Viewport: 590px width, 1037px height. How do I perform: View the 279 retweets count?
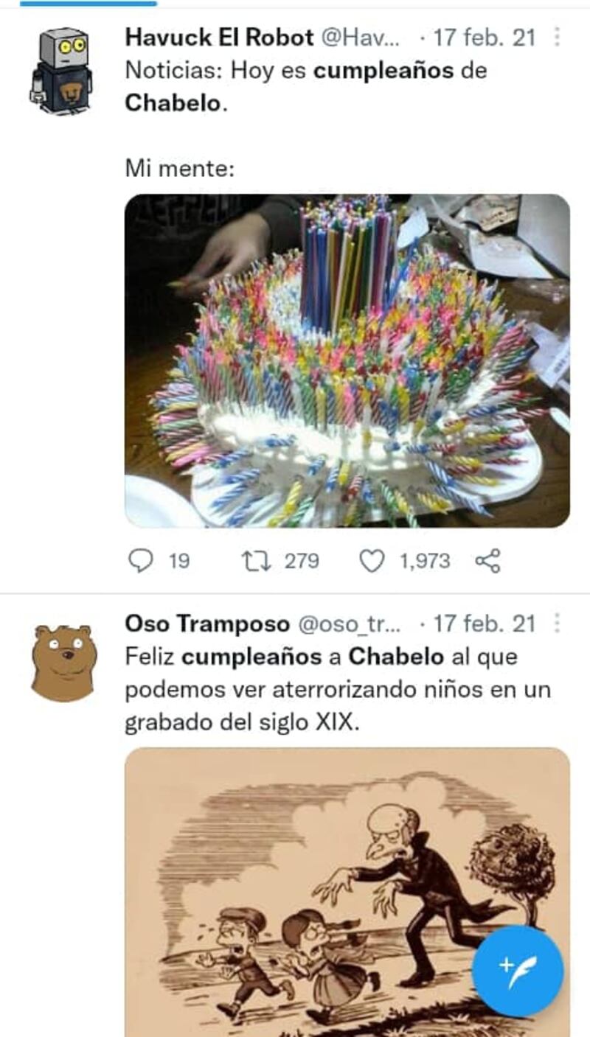point(302,562)
